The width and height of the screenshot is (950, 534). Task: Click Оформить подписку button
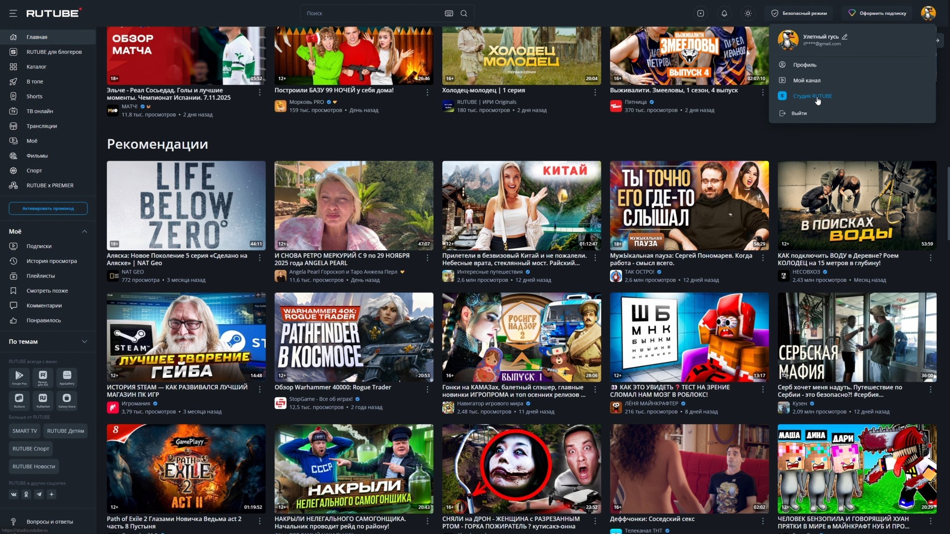[878, 13]
